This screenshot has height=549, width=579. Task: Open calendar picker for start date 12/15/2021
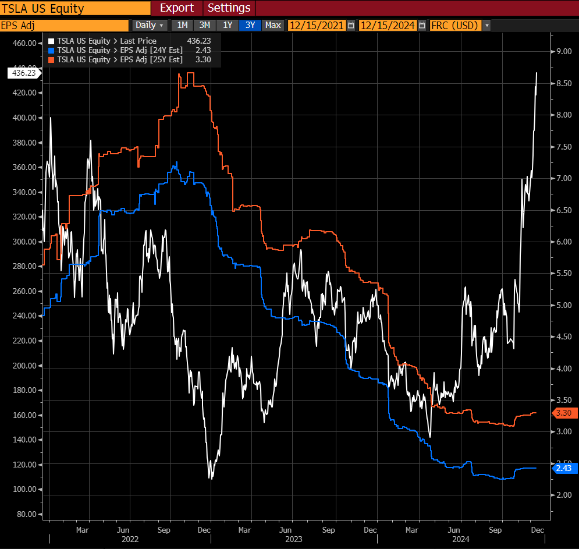(x=351, y=25)
